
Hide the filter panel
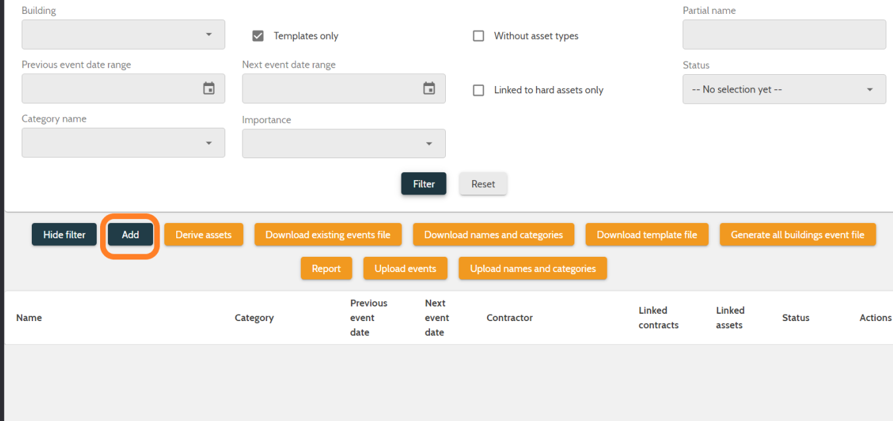tap(64, 234)
